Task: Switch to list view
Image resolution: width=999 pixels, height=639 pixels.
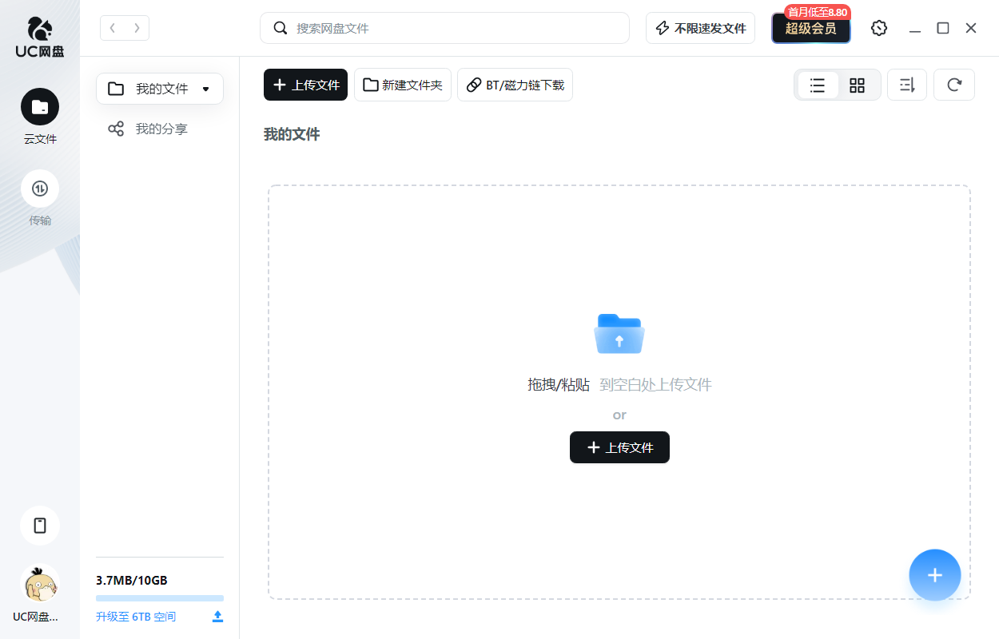Action: (x=818, y=85)
